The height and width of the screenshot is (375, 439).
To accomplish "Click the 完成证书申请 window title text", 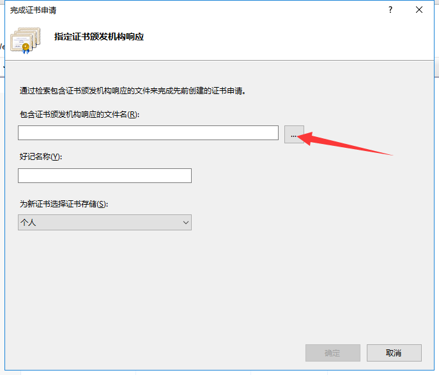I will click(33, 10).
